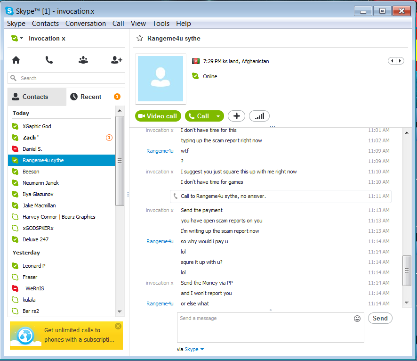
Task: Go to Skype Home icon
Action: point(16,60)
